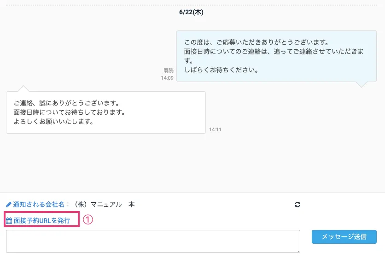Viewport: 385px width, 258px height.
Task: Click the pencil edit icon beside 通知される会社名
Action: click(9, 205)
